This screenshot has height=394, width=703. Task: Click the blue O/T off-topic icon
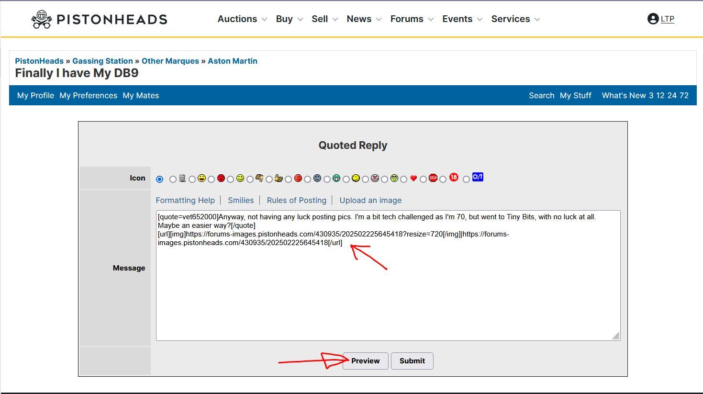478,177
